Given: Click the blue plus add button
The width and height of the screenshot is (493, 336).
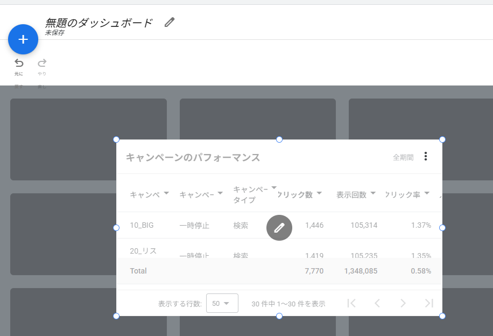Looking at the screenshot, I should 23,39.
